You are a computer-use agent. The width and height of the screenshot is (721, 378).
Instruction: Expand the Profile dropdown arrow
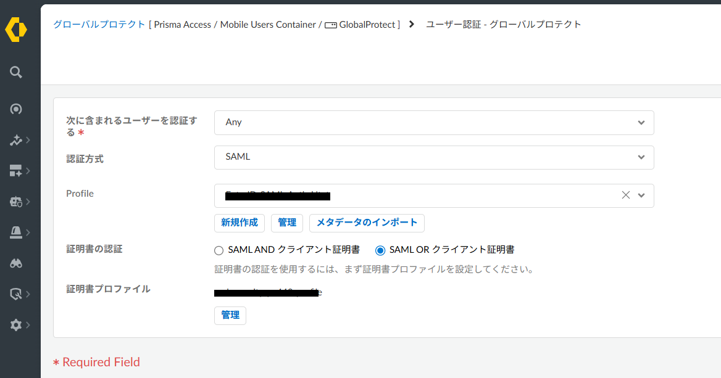[641, 195]
